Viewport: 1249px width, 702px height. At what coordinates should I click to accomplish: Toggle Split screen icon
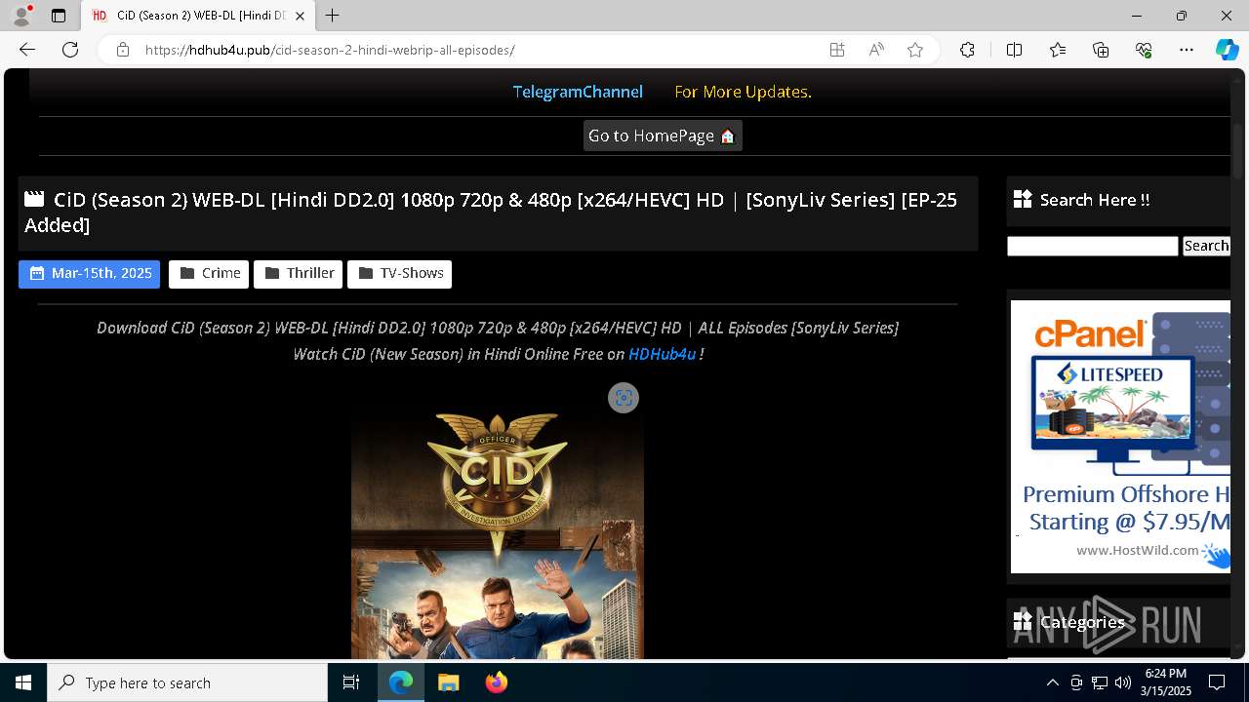click(x=1014, y=50)
